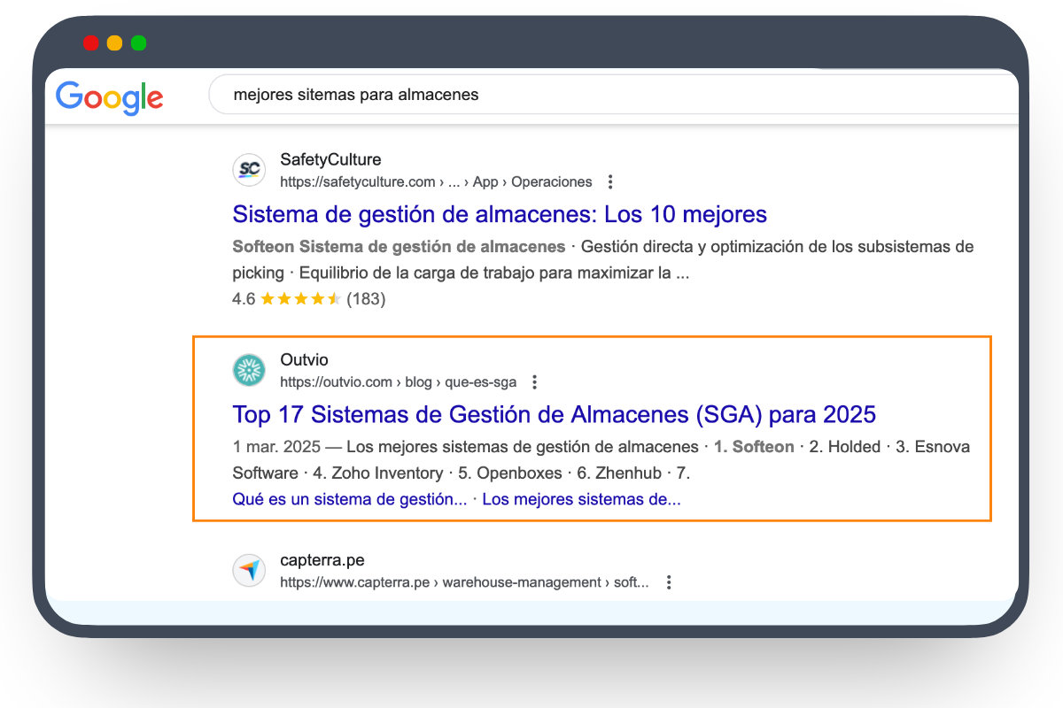This screenshot has height=708, width=1063.
Task: Click the '(183)' review count
Action: pyautogui.click(x=366, y=299)
